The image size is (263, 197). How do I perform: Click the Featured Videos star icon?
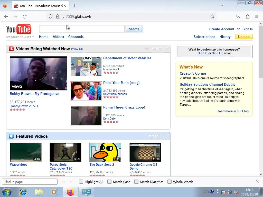(11, 136)
